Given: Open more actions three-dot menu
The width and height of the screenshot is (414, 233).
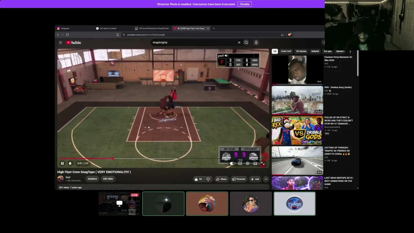Looking at the screenshot, I should coord(266,179).
